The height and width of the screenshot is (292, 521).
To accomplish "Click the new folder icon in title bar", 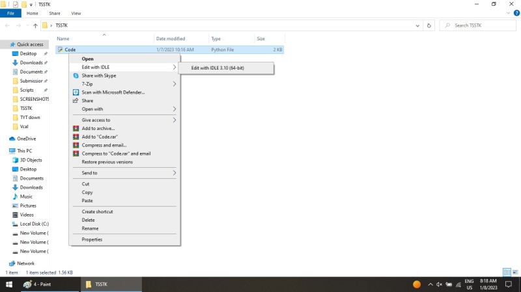I will click(24, 5).
